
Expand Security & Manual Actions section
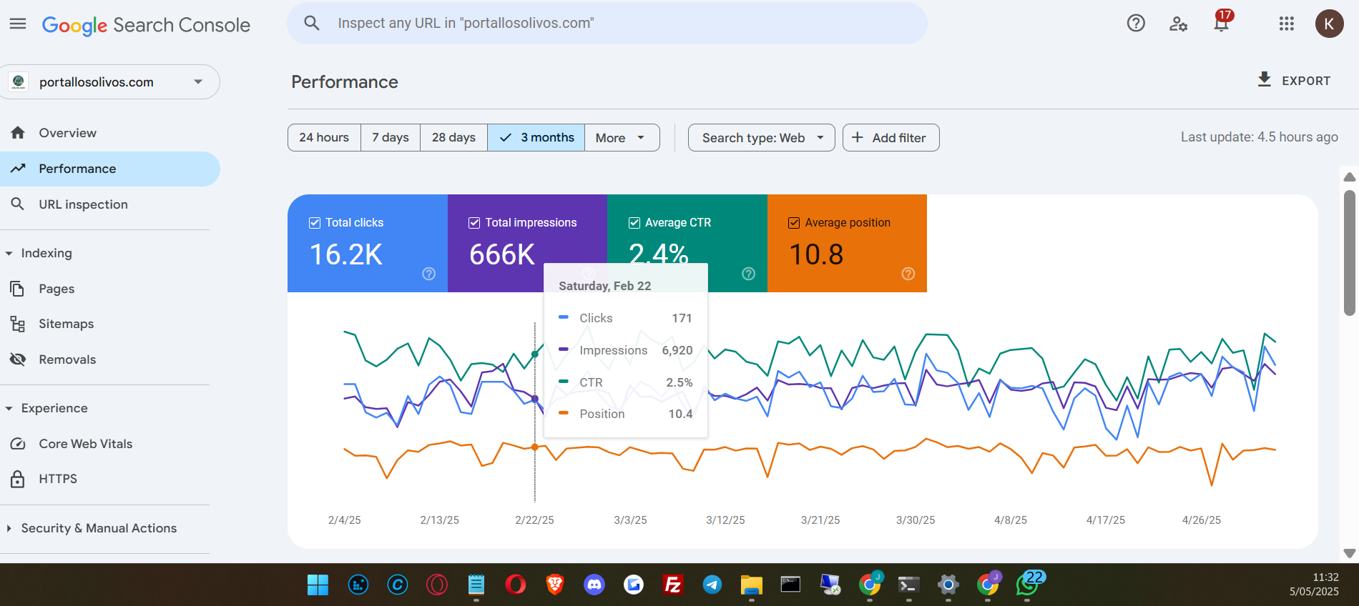coord(9,529)
